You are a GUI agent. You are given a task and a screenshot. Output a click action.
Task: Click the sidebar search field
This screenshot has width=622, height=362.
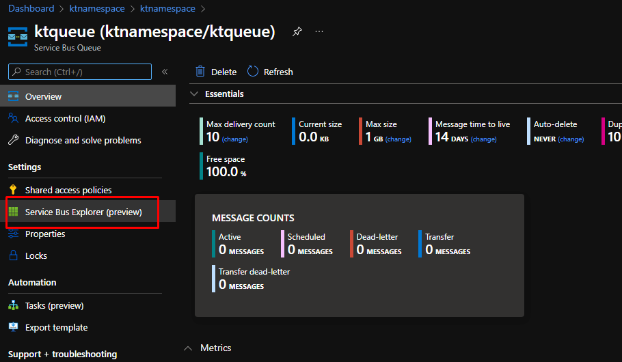click(x=80, y=72)
